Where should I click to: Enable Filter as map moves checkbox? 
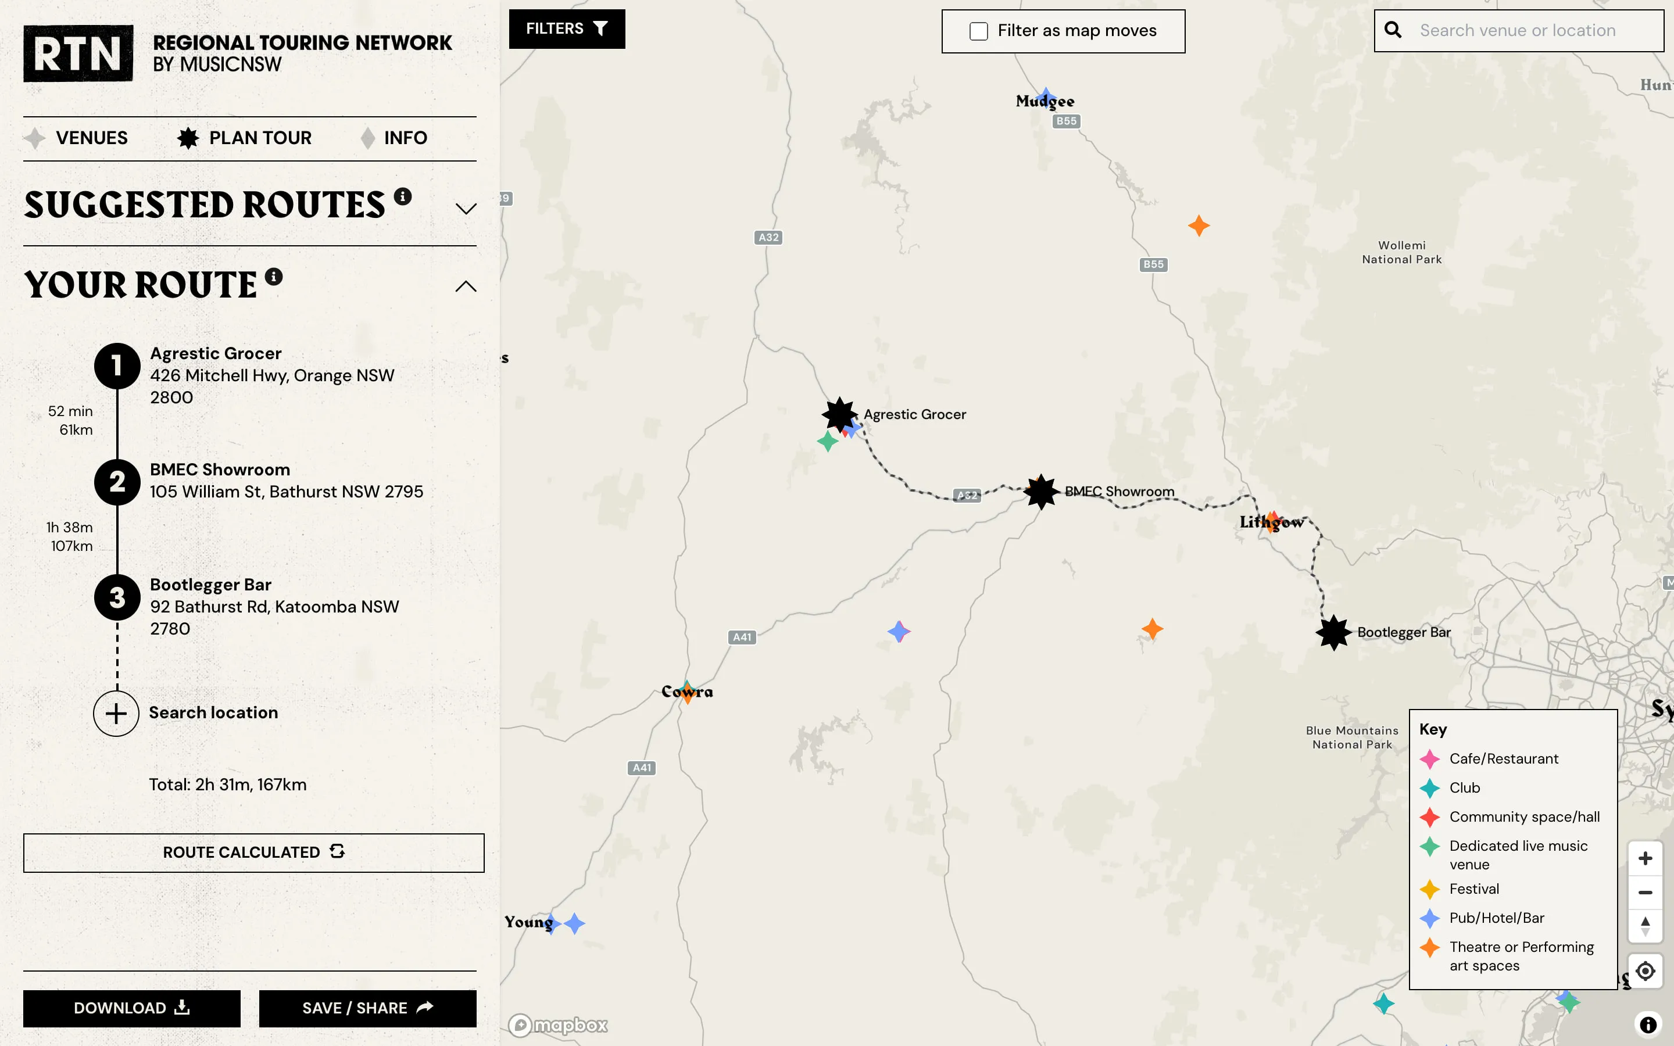tap(978, 31)
